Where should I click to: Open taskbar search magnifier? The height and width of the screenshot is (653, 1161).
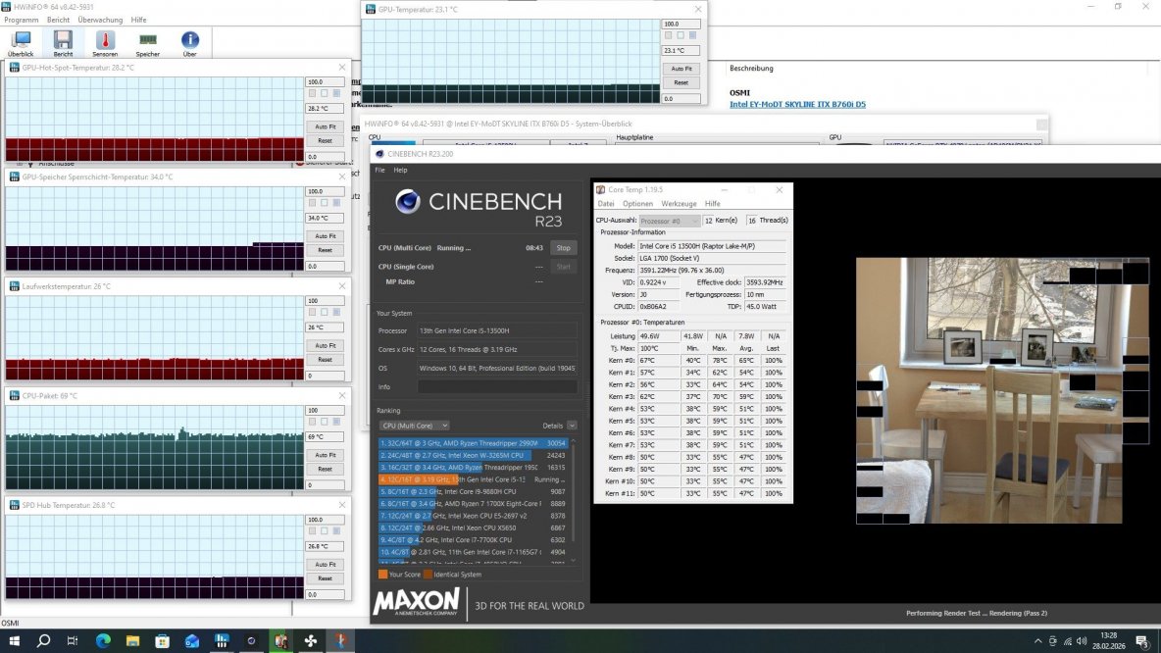point(44,641)
